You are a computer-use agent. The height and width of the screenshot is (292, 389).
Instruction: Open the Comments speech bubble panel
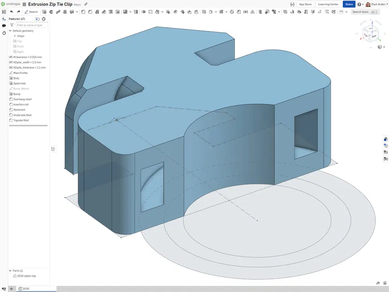(x=4, y=26)
